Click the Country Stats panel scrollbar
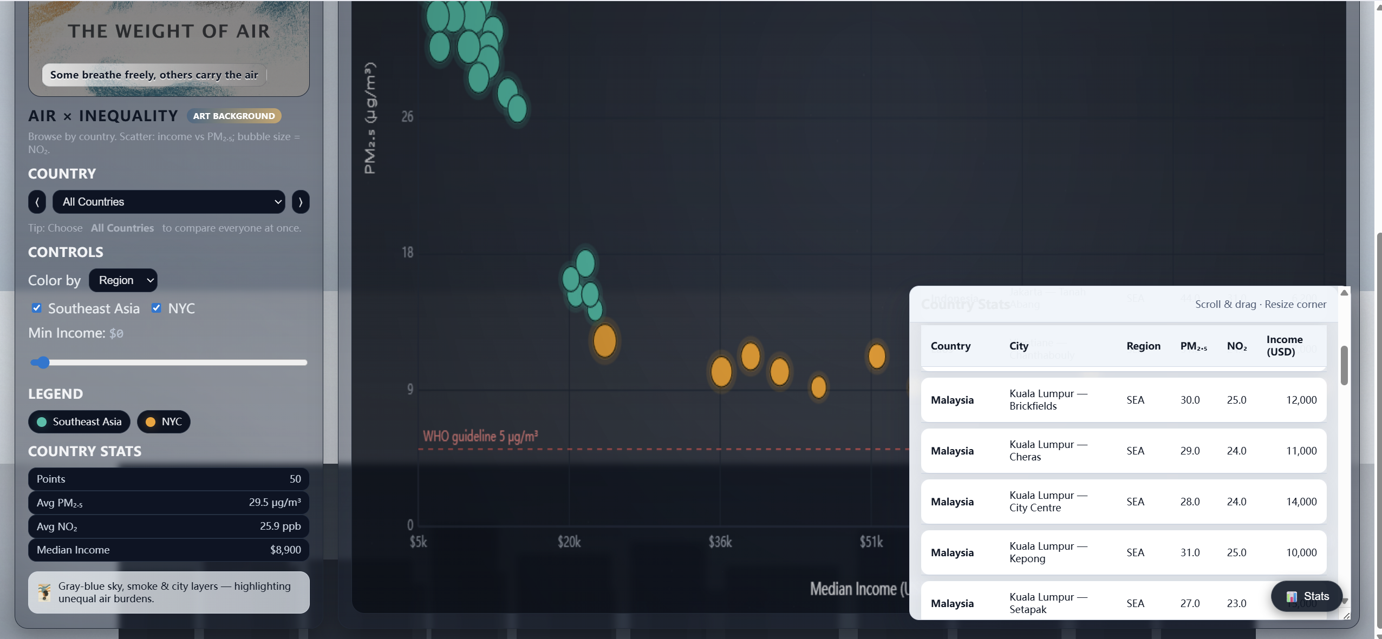This screenshot has width=1382, height=639. point(1344,367)
